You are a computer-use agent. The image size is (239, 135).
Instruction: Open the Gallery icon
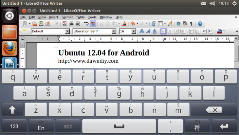point(185,24)
